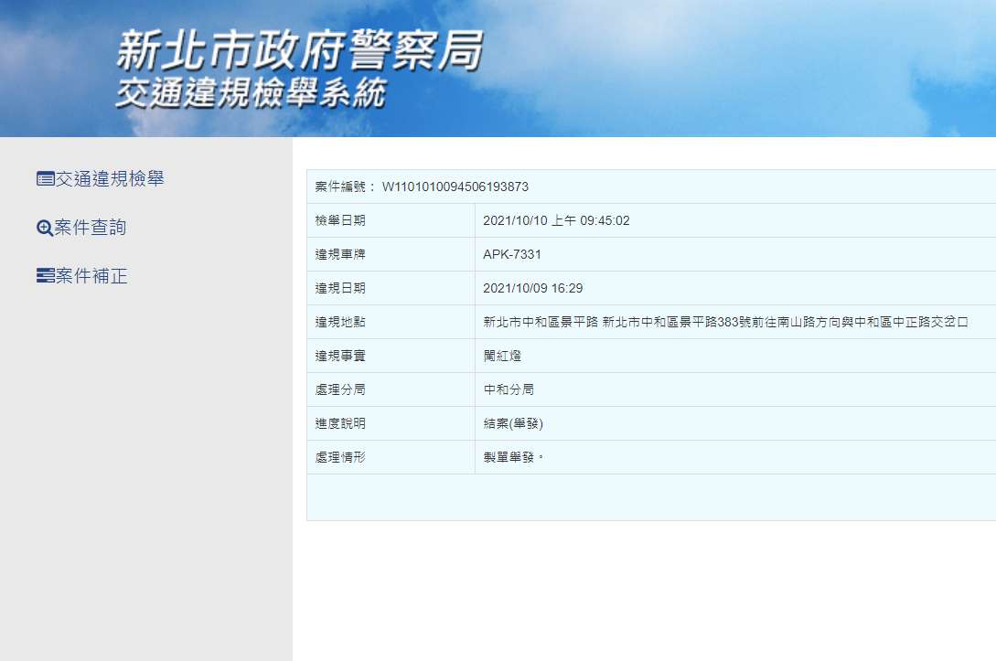Click the violation date 2021/10/09 16:29
The height and width of the screenshot is (661, 996).
point(533,288)
